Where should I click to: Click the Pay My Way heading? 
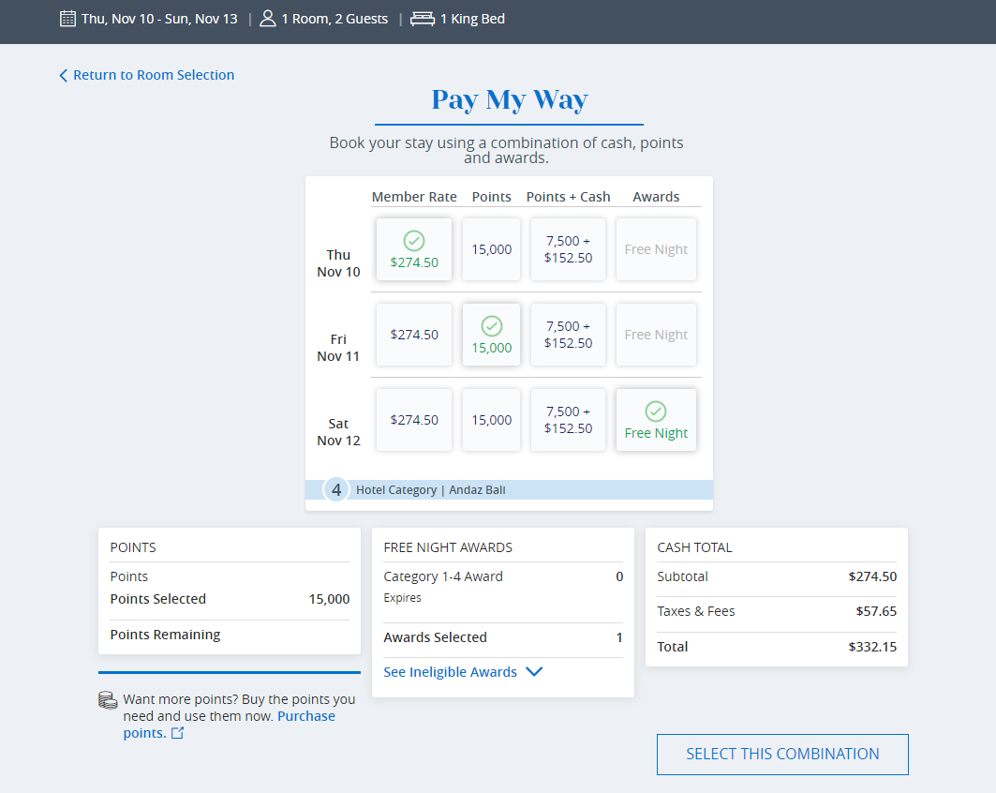[x=510, y=99]
